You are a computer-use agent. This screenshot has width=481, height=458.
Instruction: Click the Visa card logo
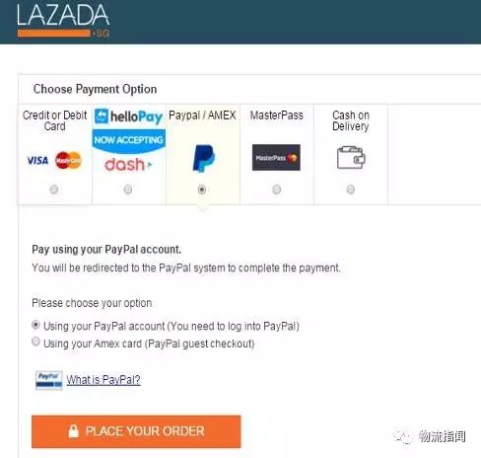click(37, 161)
